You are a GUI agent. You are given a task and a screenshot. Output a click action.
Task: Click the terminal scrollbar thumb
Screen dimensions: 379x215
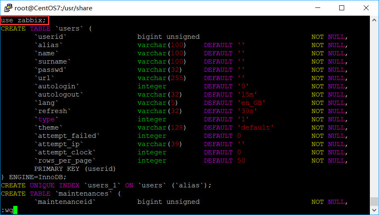point(374,201)
